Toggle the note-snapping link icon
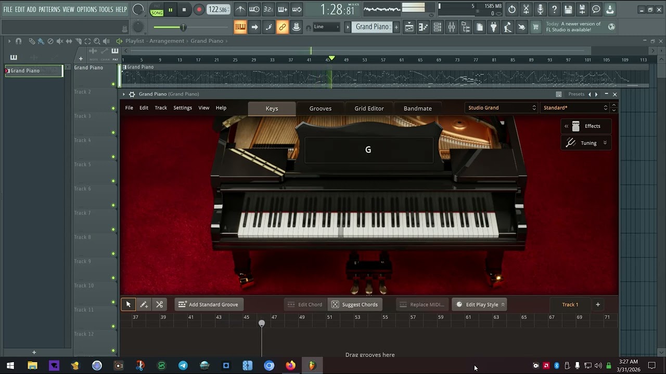 pos(283,27)
